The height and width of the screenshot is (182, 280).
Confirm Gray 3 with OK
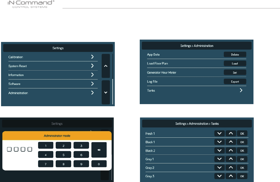click(242, 176)
